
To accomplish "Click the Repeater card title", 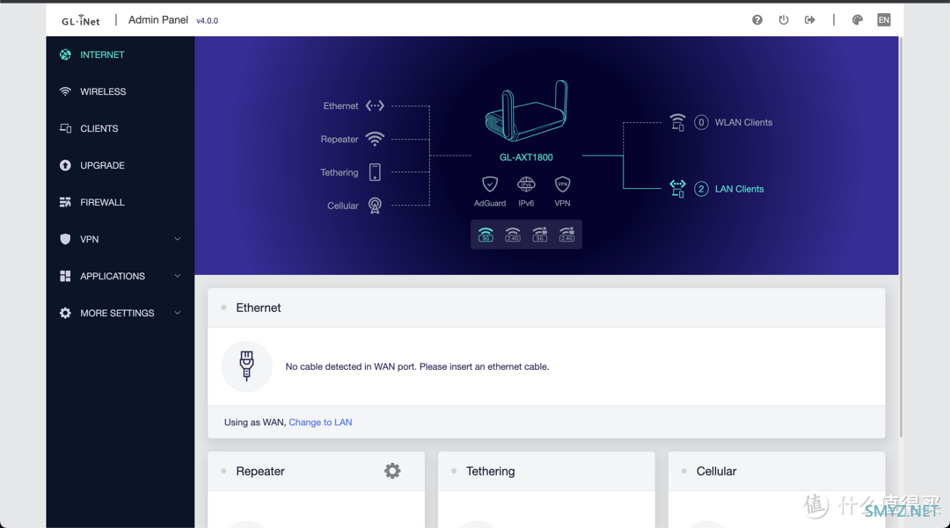I will tap(259, 471).
